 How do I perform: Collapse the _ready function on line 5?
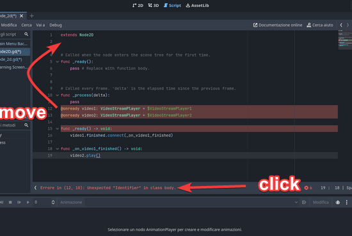pos(57,62)
